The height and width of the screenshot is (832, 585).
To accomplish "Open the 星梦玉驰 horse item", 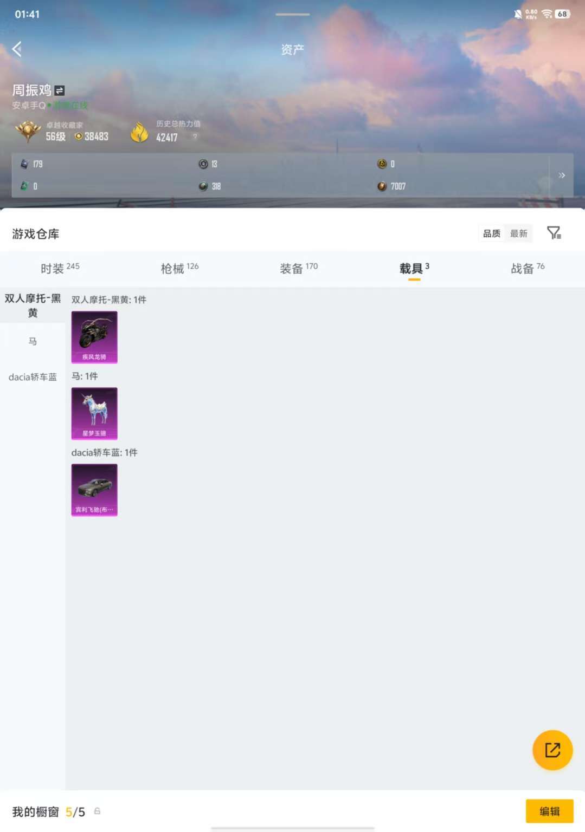I will pos(94,413).
